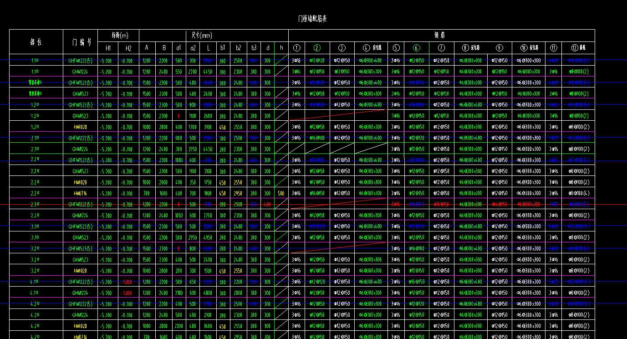Click the circled 10 拉结筋 header
Viewport: 627px width, 339px height.
(529, 48)
